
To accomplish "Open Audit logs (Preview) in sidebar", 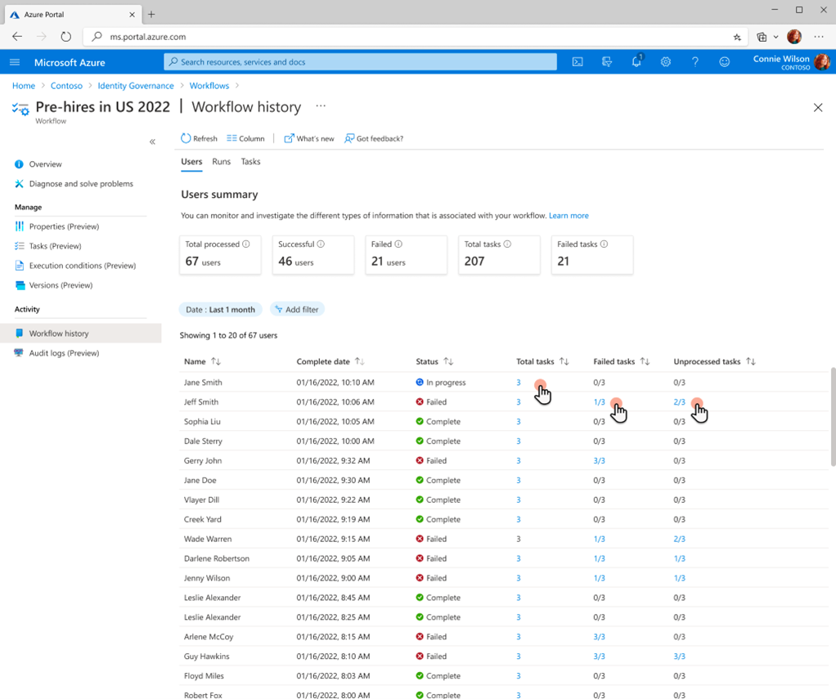I will tap(64, 353).
